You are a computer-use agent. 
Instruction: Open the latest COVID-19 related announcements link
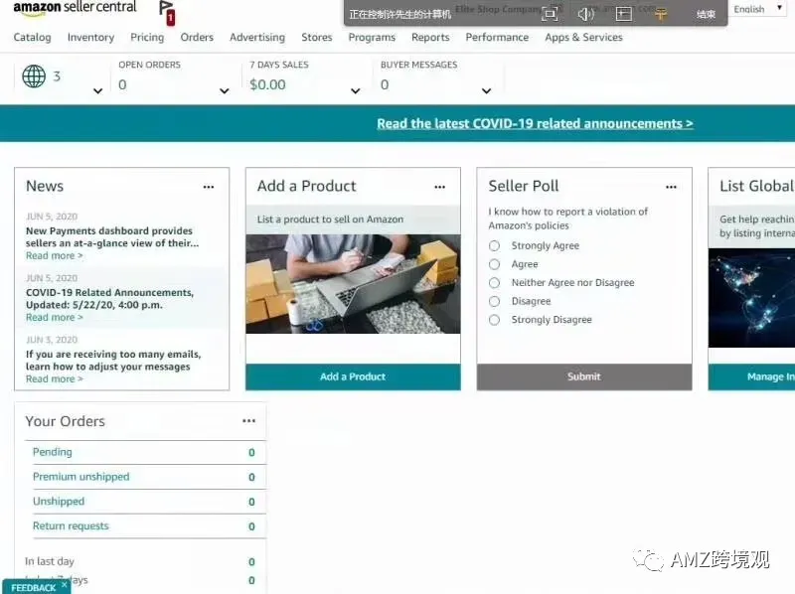click(535, 123)
